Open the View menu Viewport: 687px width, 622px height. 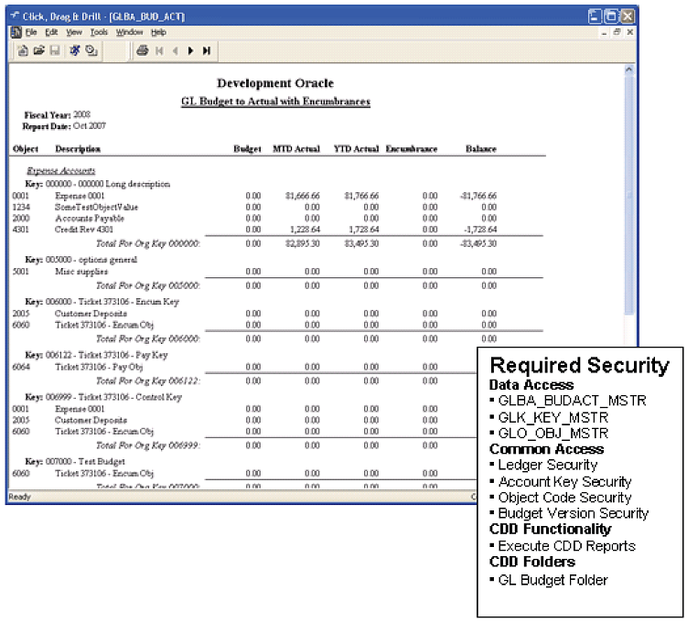click(74, 32)
